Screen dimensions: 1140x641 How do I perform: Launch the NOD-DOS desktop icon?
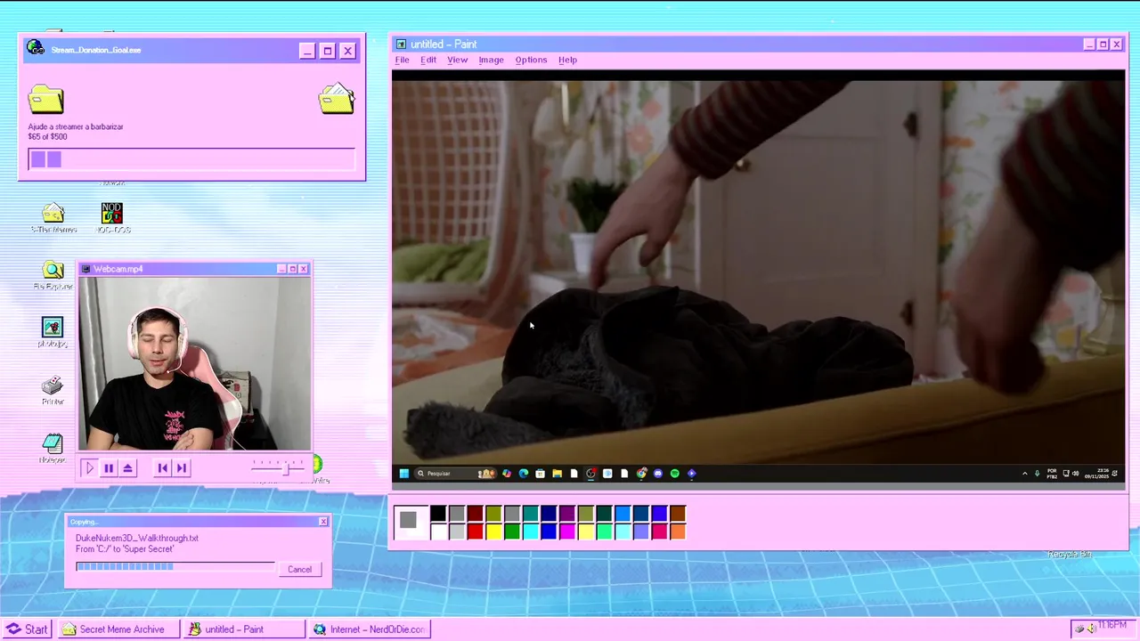[x=112, y=218]
